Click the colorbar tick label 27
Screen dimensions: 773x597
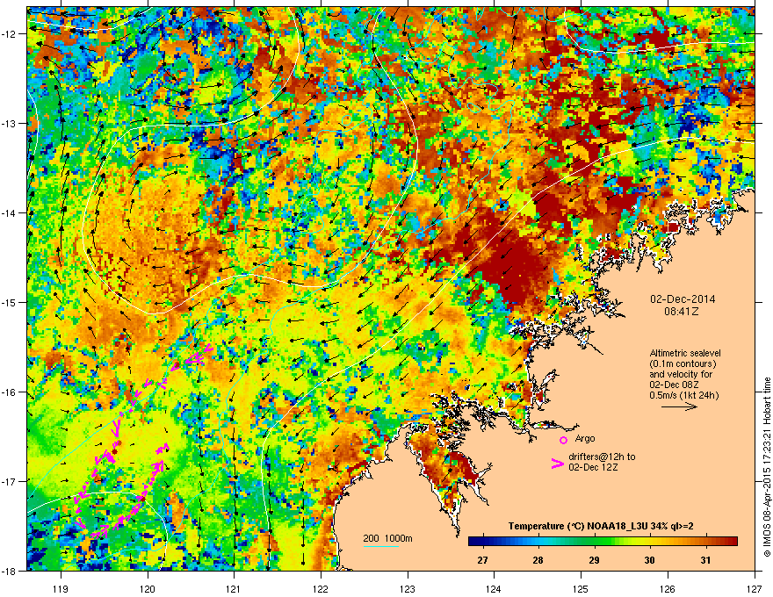click(482, 560)
